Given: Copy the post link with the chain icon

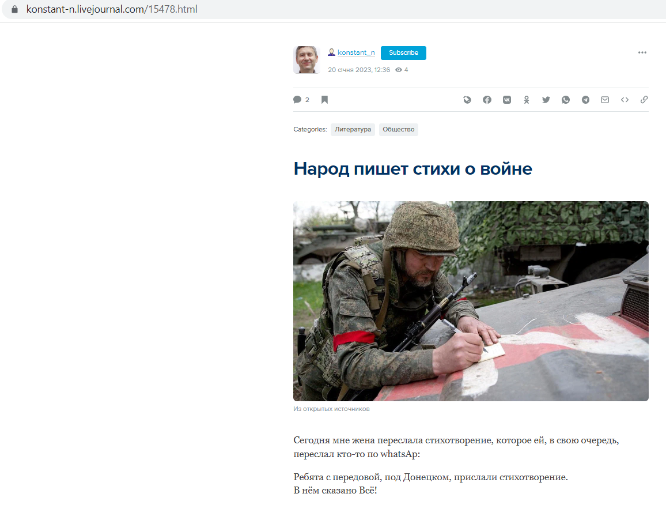Looking at the screenshot, I should click(x=644, y=100).
